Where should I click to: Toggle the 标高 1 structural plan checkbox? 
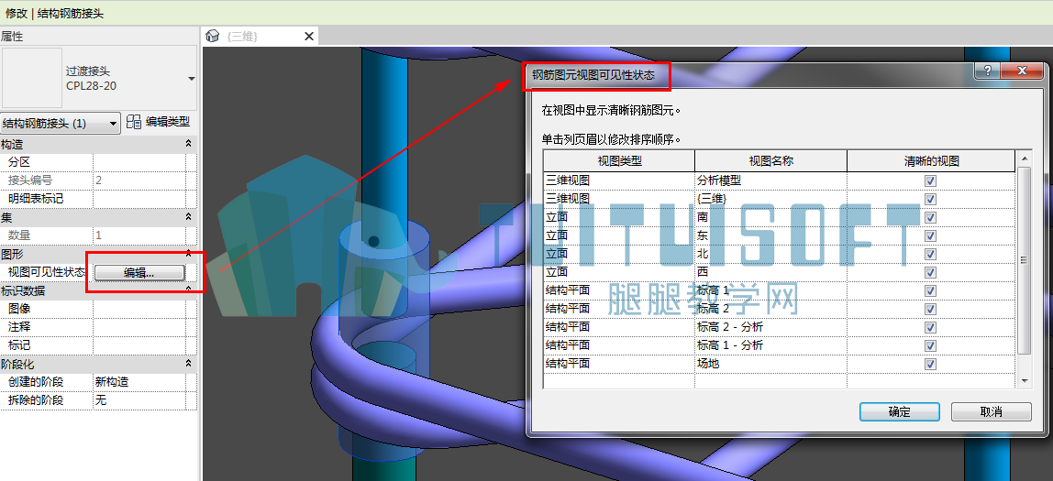[x=930, y=290]
